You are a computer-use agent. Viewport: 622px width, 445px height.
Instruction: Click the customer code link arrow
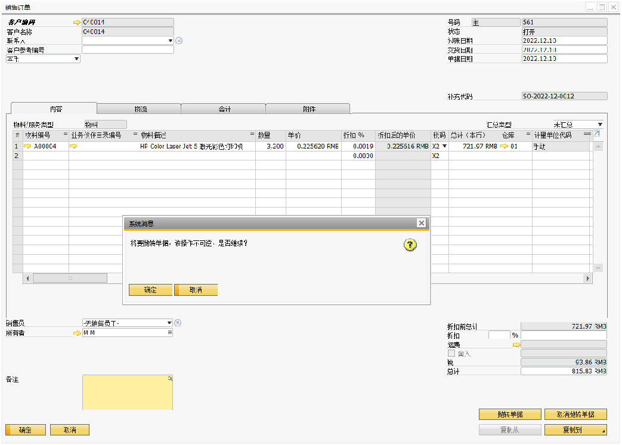(76, 23)
